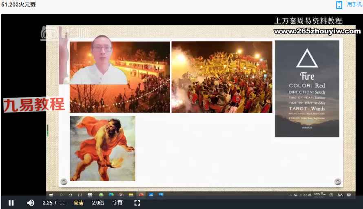
Task: Open the 字幕 subtitle options
Action: tap(117, 203)
